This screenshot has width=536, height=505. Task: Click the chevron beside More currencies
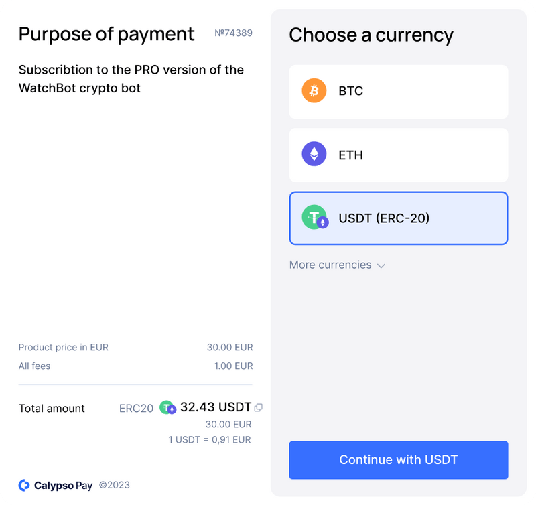(381, 265)
